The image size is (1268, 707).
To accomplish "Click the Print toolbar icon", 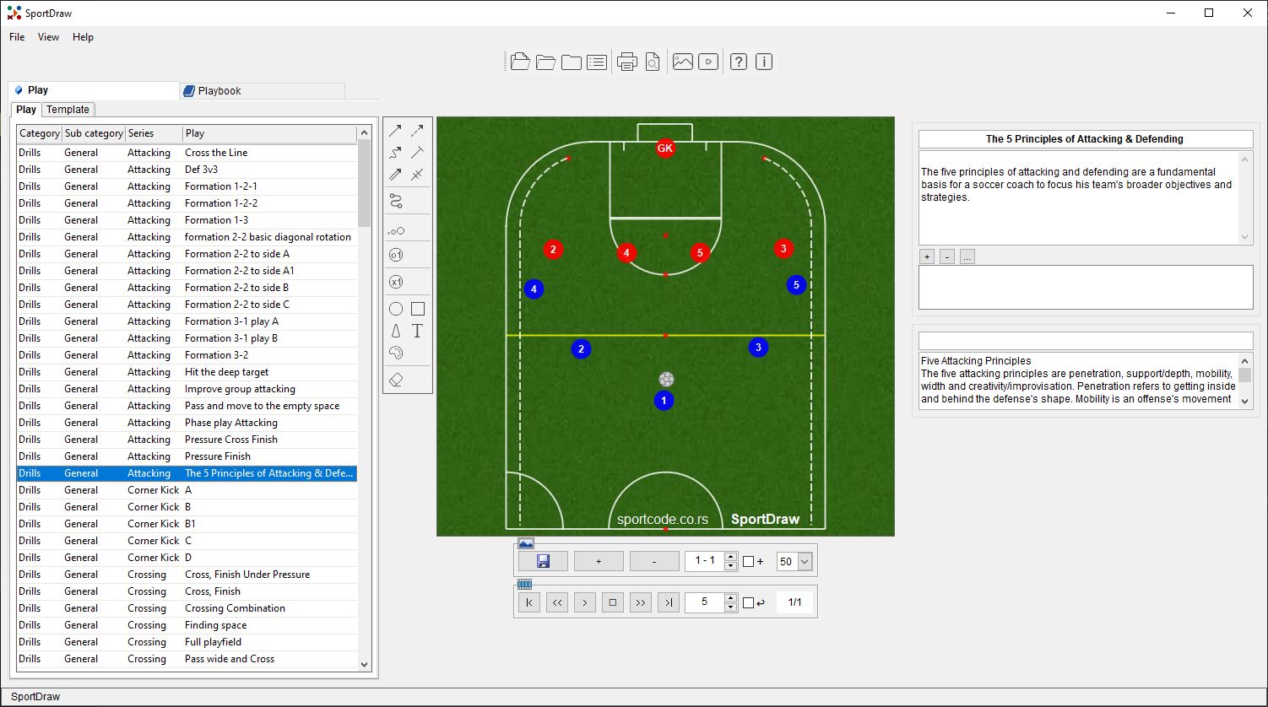I will pos(626,62).
